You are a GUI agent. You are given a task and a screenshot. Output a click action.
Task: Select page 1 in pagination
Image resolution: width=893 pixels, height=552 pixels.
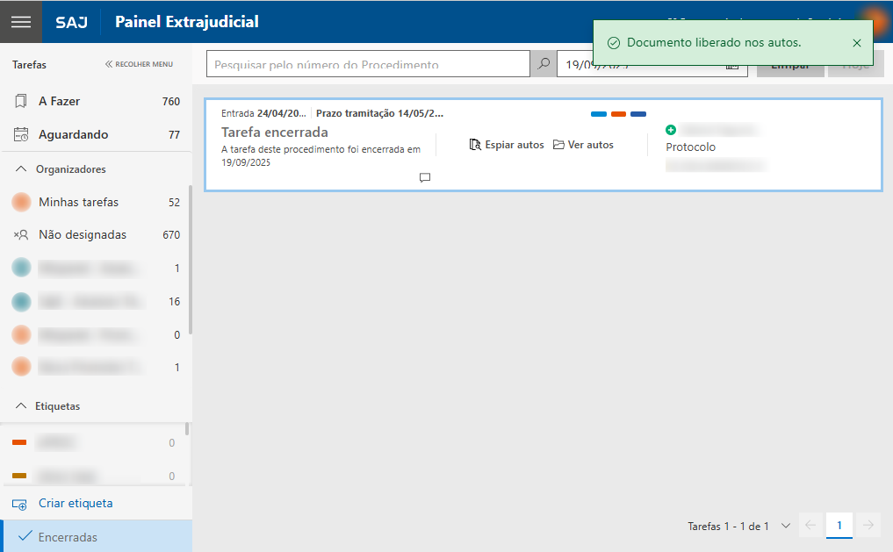(839, 526)
